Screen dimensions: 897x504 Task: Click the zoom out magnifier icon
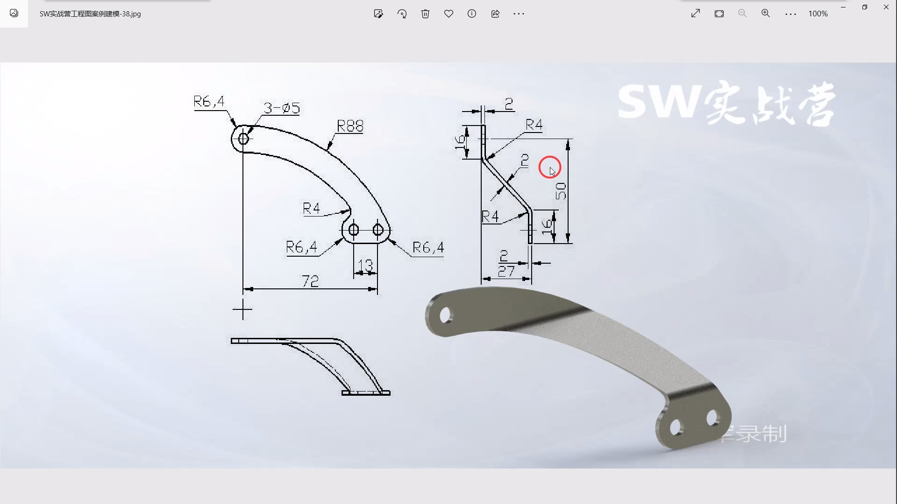click(742, 14)
